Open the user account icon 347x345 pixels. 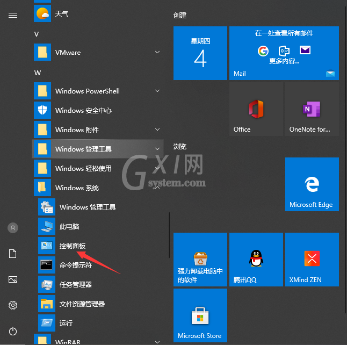coord(13,228)
